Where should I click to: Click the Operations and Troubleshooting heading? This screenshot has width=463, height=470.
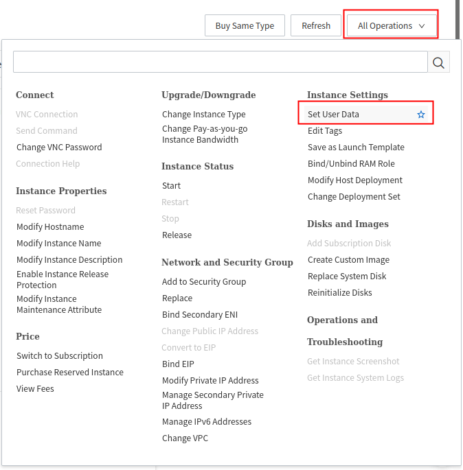(x=345, y=331)
